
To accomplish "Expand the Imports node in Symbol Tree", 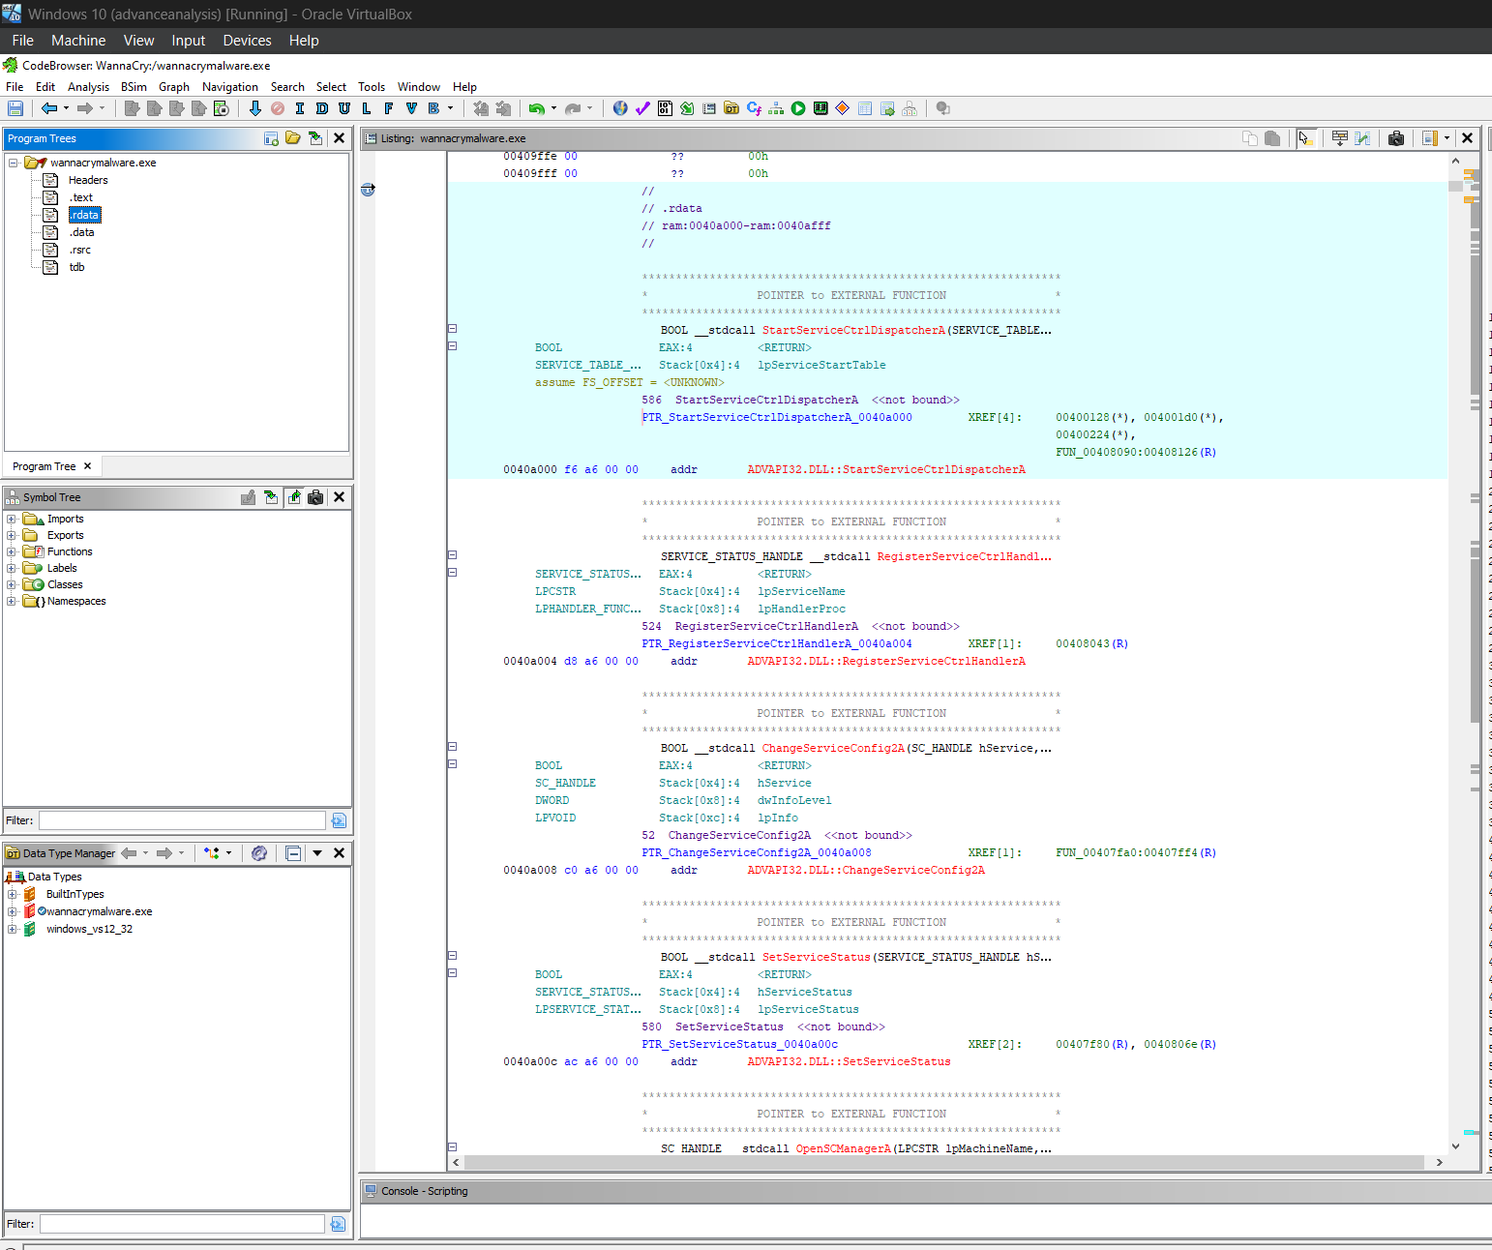I will pyautogui.click(x=11, y=519).
